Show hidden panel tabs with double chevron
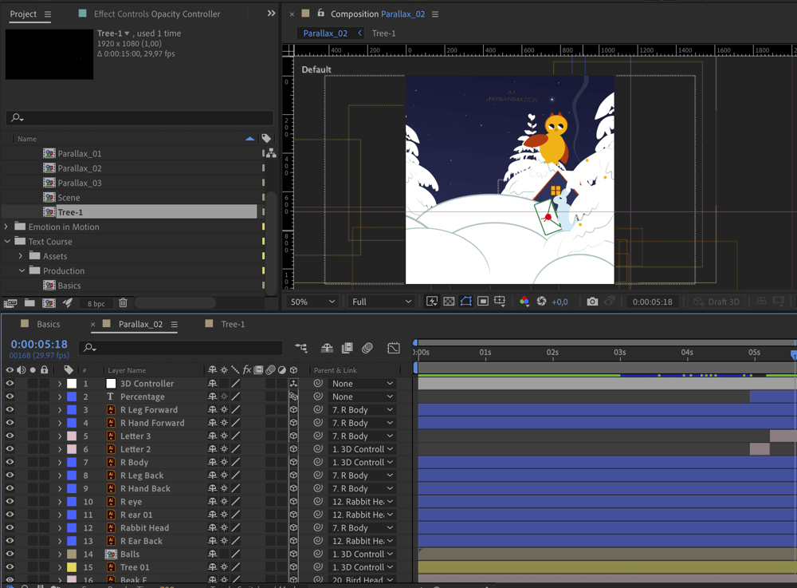 [x=272, y=14]
